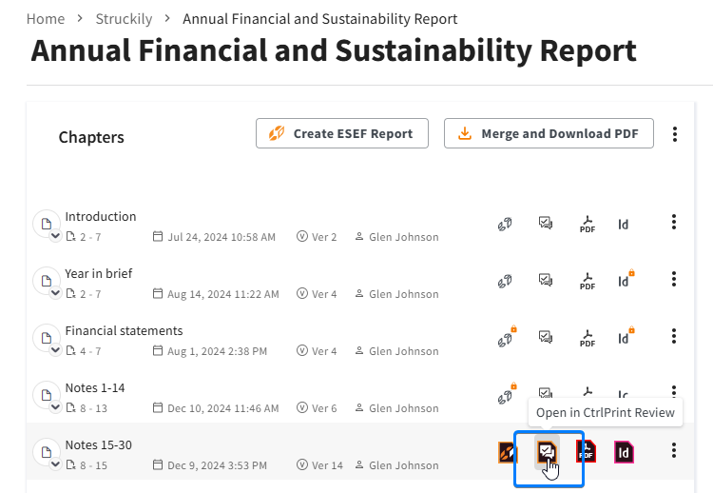Click the Create ESEF Report button
This screenshot has height=493, width=713.
click(342, 133)
